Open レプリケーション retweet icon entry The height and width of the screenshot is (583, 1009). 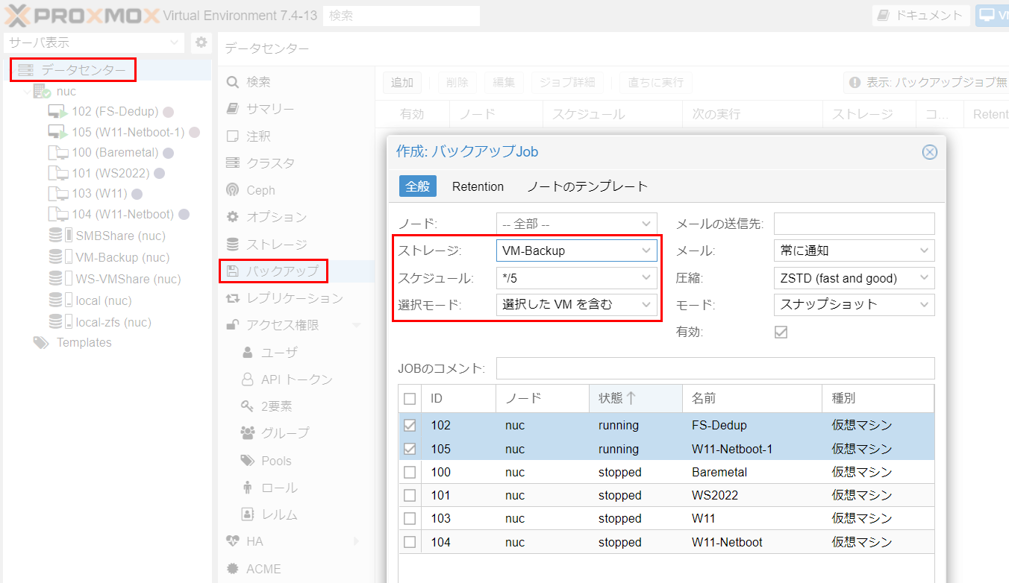[x=296, y=298]
